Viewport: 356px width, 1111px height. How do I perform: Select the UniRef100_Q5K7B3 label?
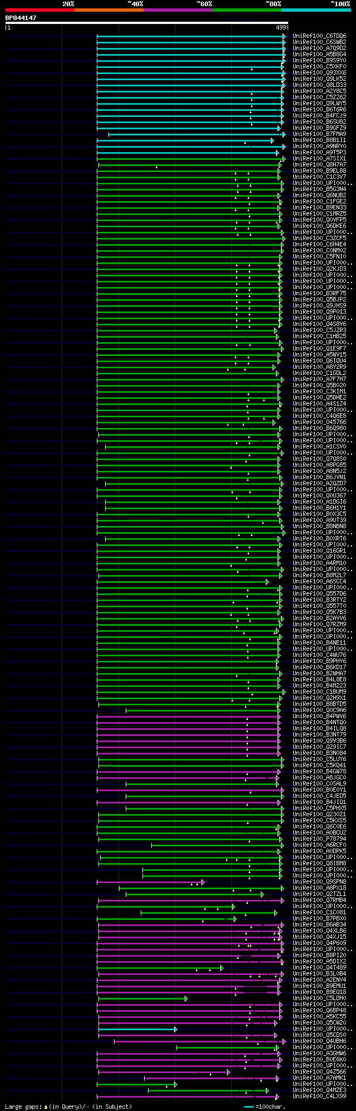[319, 612]
